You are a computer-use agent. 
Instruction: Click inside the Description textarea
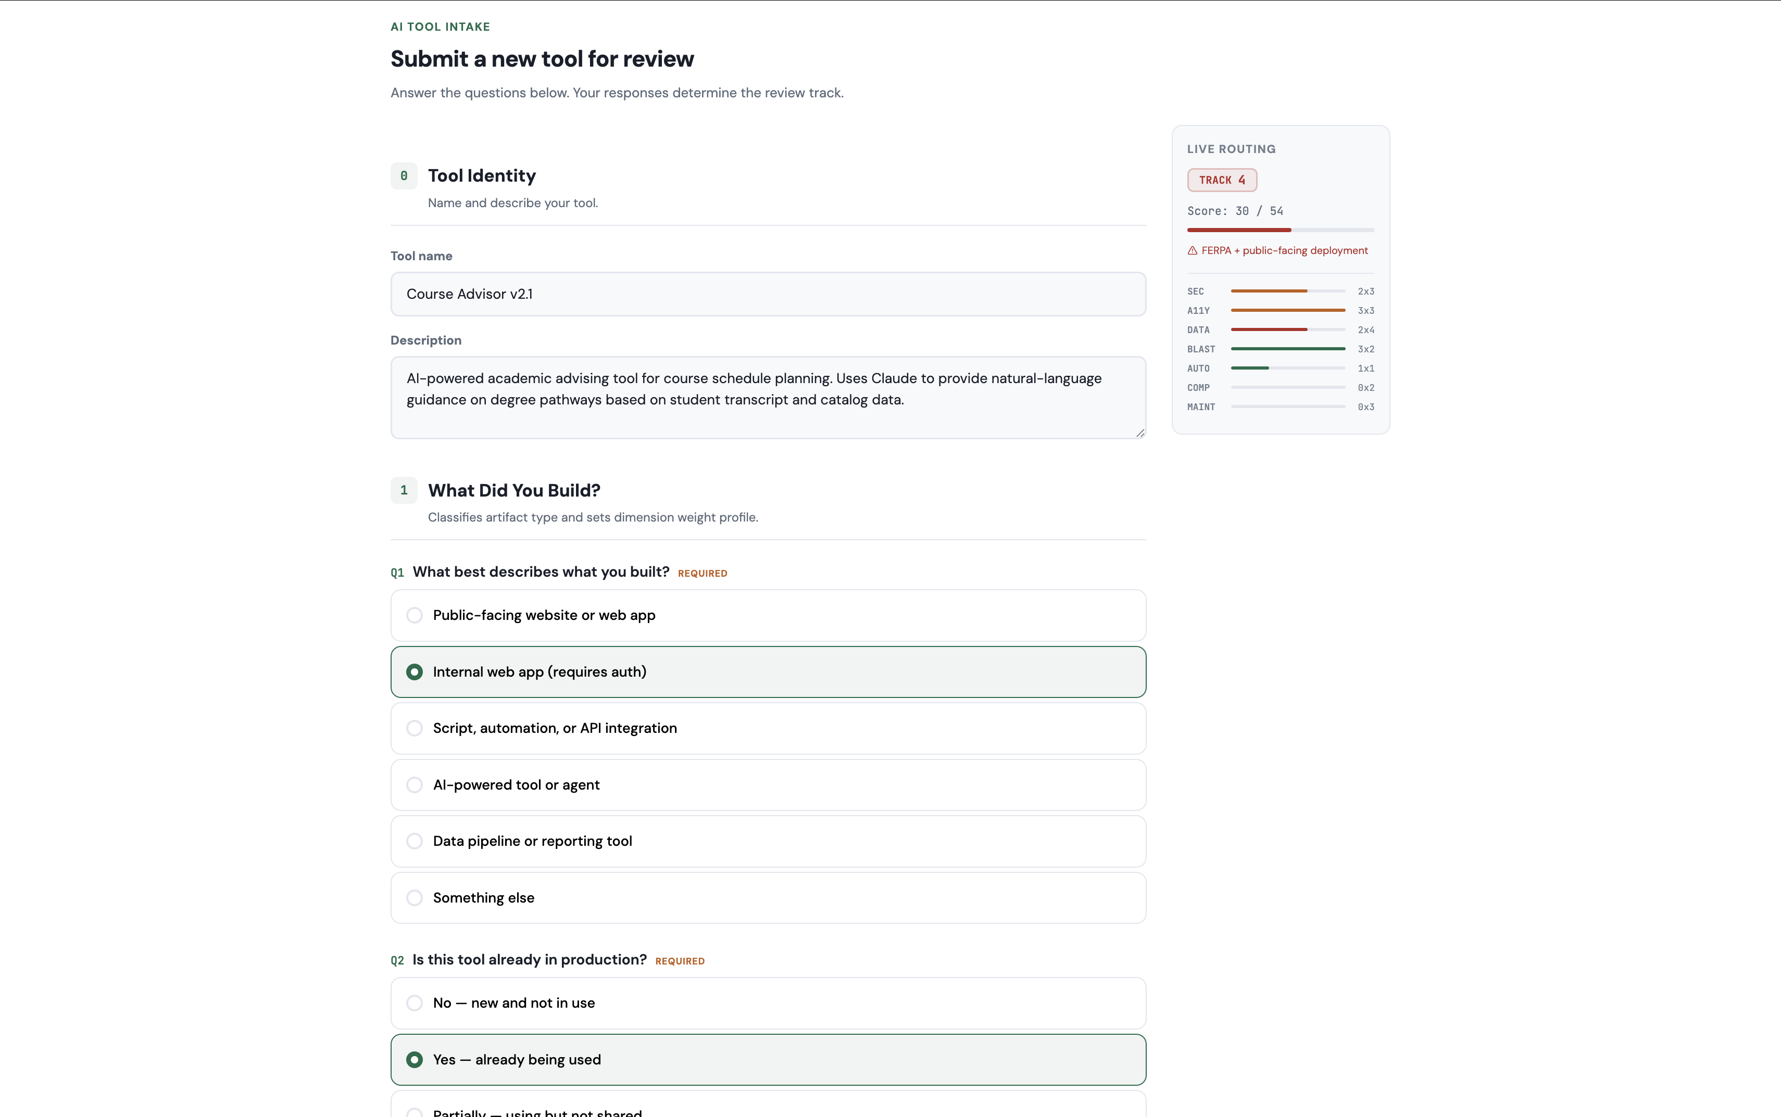tap(767, 397)
